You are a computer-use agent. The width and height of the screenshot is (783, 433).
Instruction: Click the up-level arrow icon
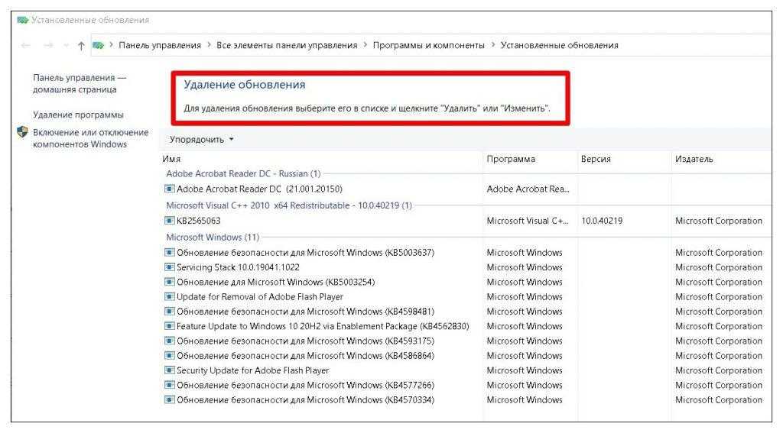81,46
